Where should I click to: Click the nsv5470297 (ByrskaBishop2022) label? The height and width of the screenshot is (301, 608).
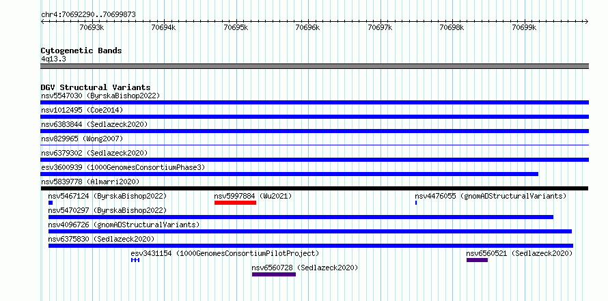click(107, 210)
